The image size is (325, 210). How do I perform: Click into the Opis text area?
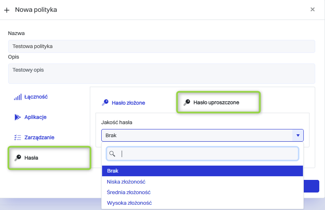161,73
